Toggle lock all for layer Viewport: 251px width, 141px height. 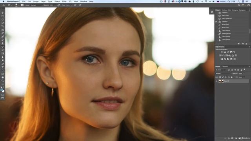[232, 77]
